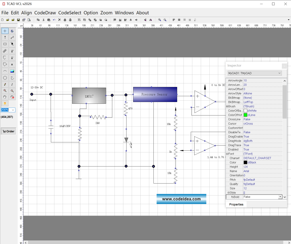Toggle the Enabled True property value

pos(246,150)
